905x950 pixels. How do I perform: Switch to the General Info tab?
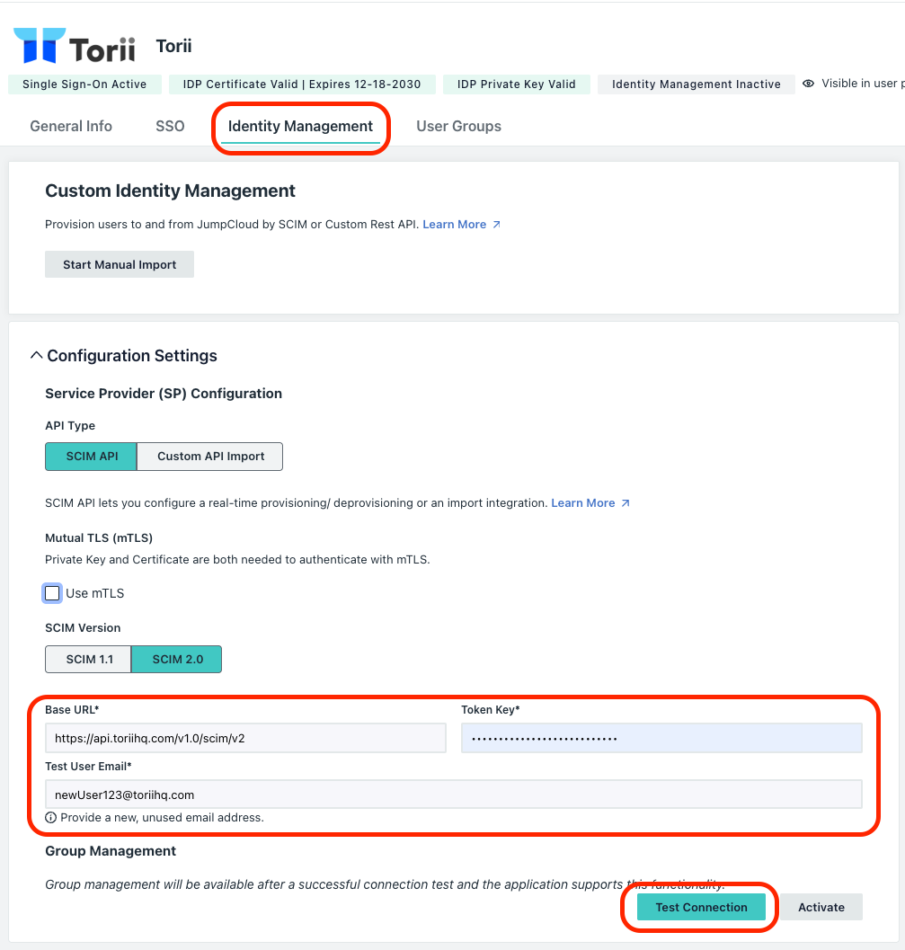click(x=71, y=126)
